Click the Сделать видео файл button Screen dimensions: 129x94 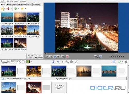pyautogui.click(x=39, y=57)
